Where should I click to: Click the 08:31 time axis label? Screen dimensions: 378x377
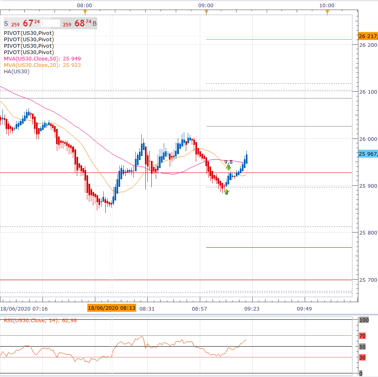[147, 309]
